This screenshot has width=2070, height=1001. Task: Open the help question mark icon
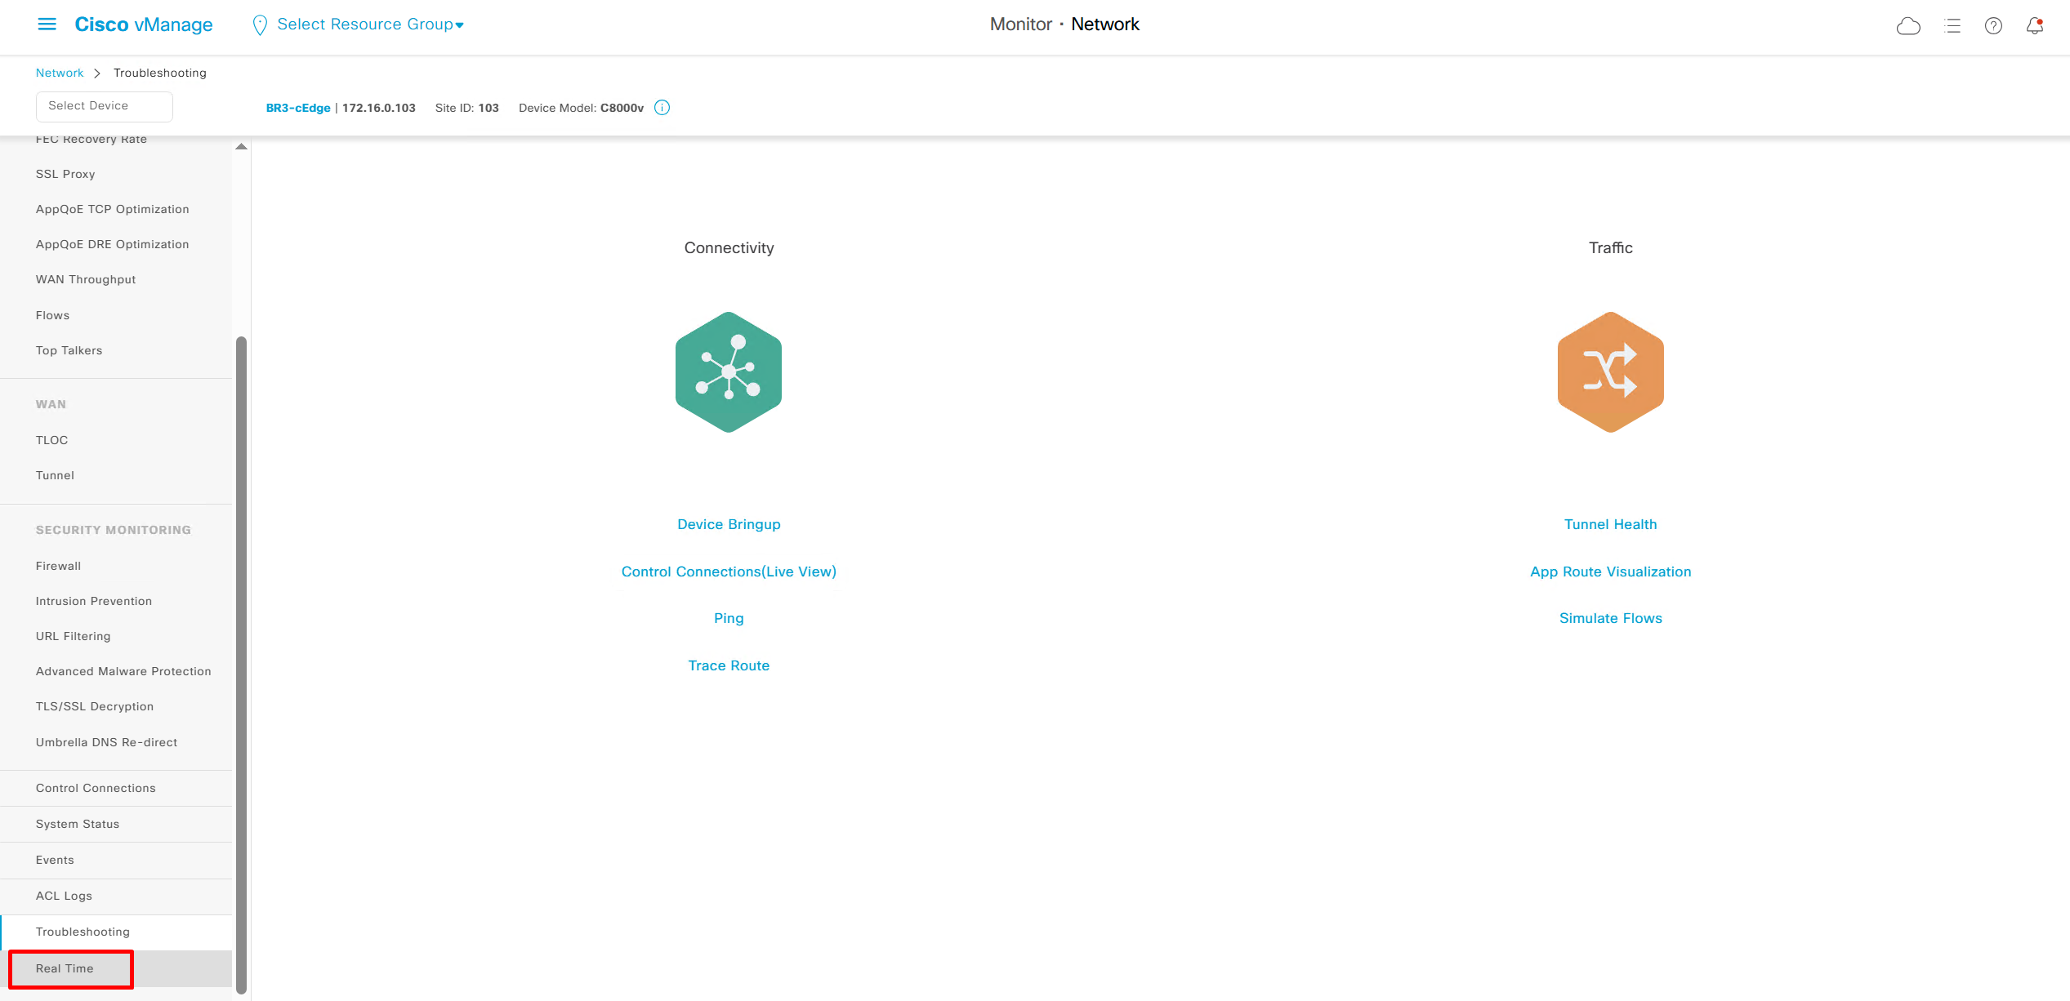click(x=1993, y=26)
